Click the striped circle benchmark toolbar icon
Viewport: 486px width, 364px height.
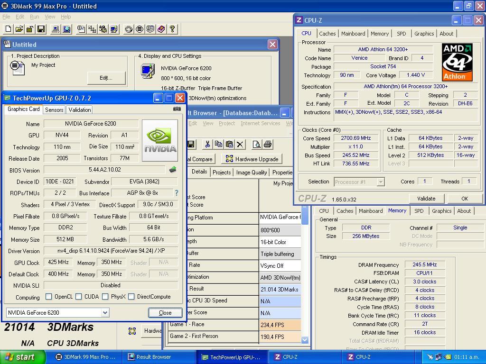click(140, 29)
